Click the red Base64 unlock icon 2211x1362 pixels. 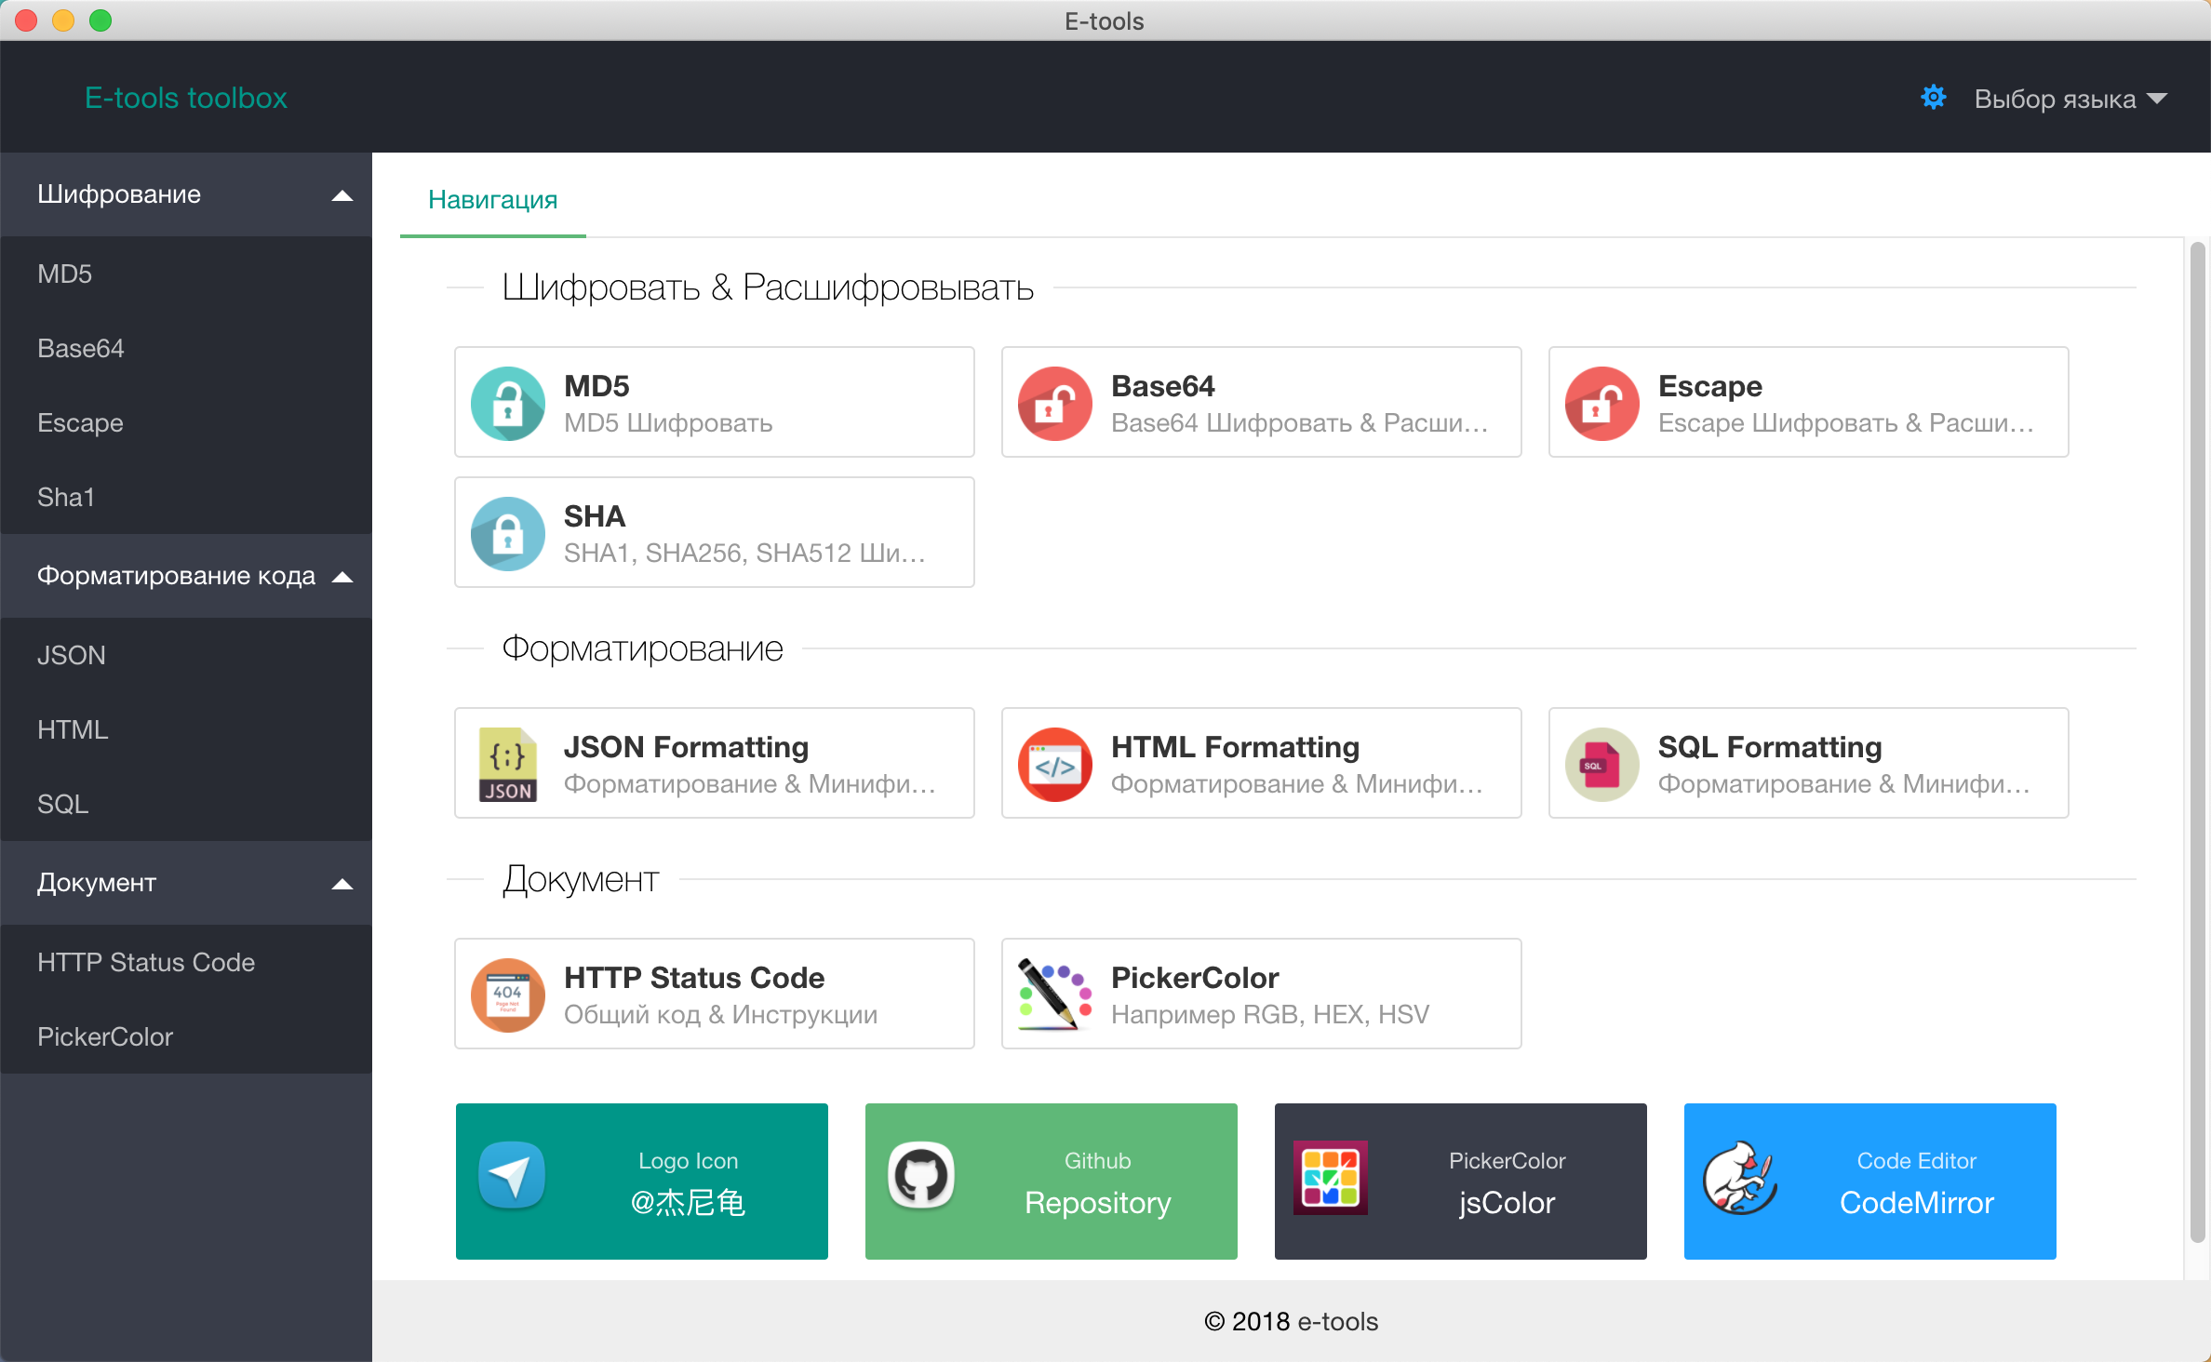(1054, 403)
